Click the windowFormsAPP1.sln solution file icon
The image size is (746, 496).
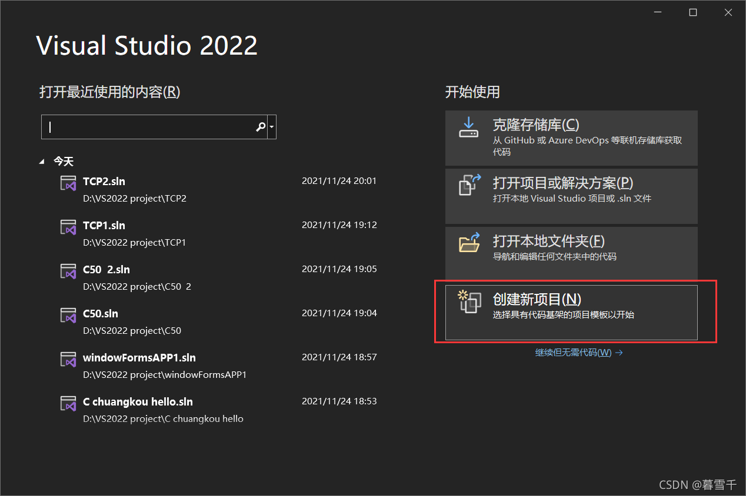coord(68,359)
